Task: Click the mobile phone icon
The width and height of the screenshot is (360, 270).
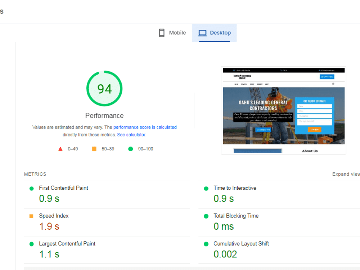Action: pos(162,33)
